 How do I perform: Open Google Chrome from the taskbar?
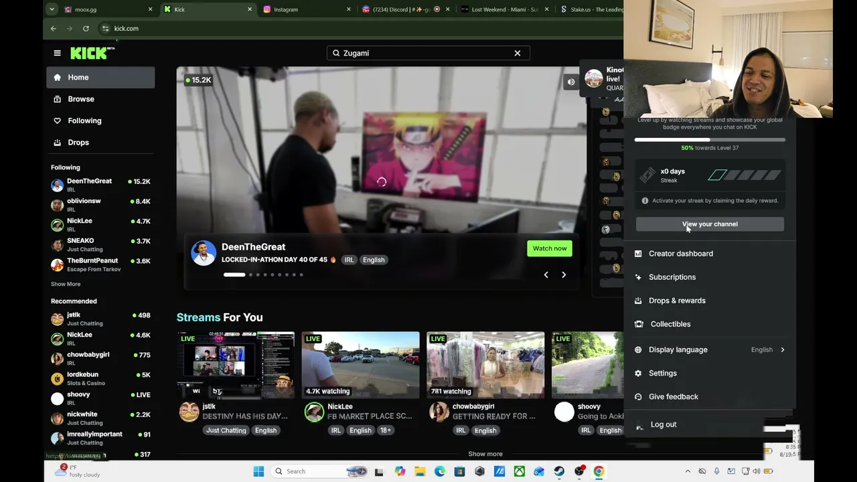click(599, 471)
